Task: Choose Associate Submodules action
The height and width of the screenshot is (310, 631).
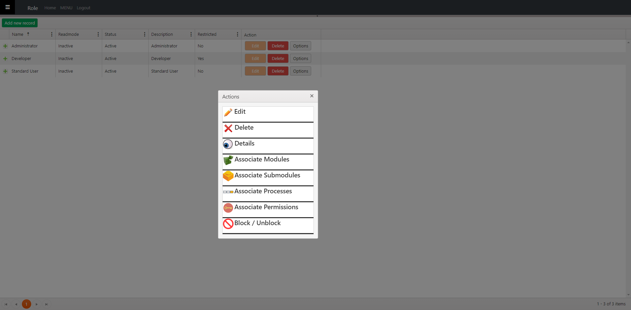Action: click(x=268, y=178)
